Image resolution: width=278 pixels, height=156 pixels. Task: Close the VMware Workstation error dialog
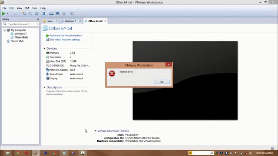pyautogui.click(x=169, y=65)
